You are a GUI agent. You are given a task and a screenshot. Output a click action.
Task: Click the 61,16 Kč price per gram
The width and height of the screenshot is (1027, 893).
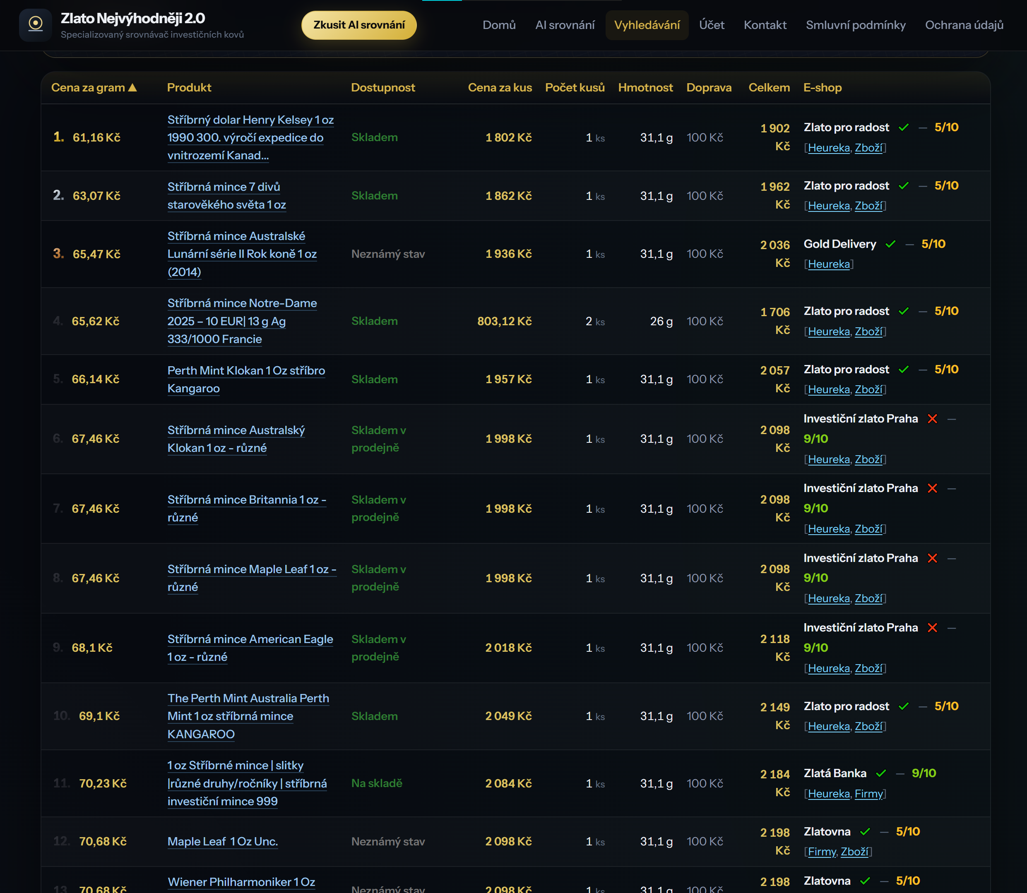click(x=97, y=137)
